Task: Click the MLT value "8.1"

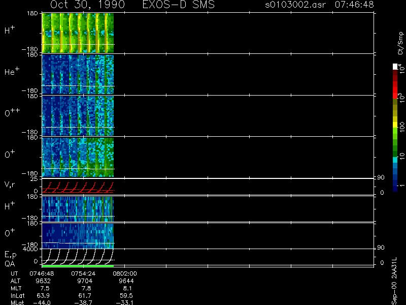Action: pos(127,288)
